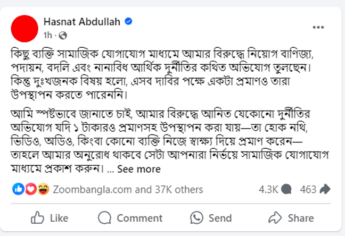Image resolution: width=345 pixels, height=236 pixels.
Task: Expand post text with See more
Action: [139, 169]
